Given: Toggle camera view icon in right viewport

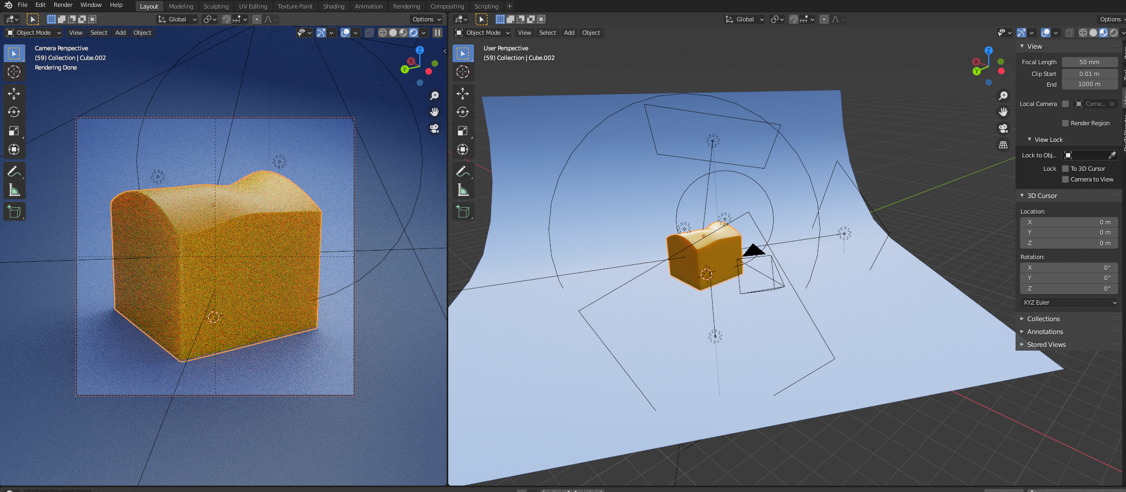Looking at the screenshot, I should pyautogui.click(x=1003, y=128).
